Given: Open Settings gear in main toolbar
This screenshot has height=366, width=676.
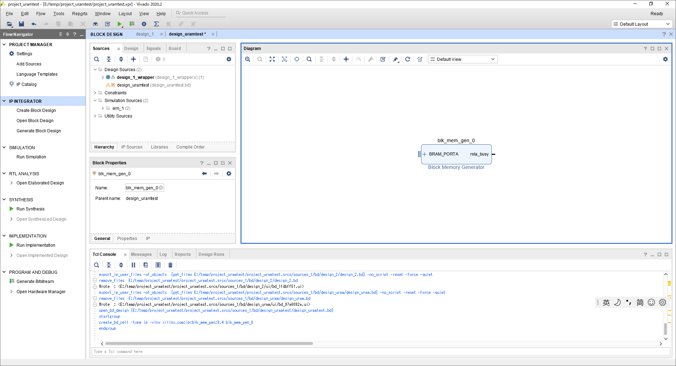Looking at the screenshot, I should coord(144,24).
